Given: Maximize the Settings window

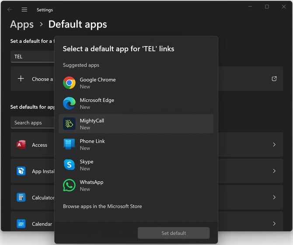Looking at the screenshot, I should point(267,7).
